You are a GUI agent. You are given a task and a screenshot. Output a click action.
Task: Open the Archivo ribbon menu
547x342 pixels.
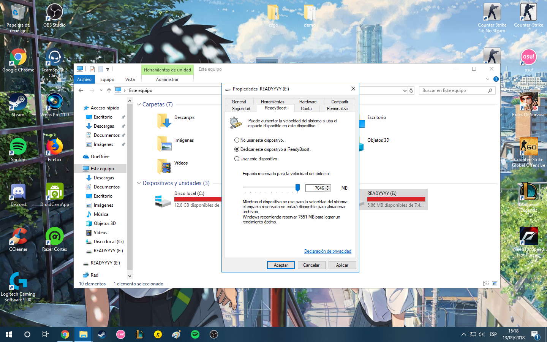pos(84,79)
